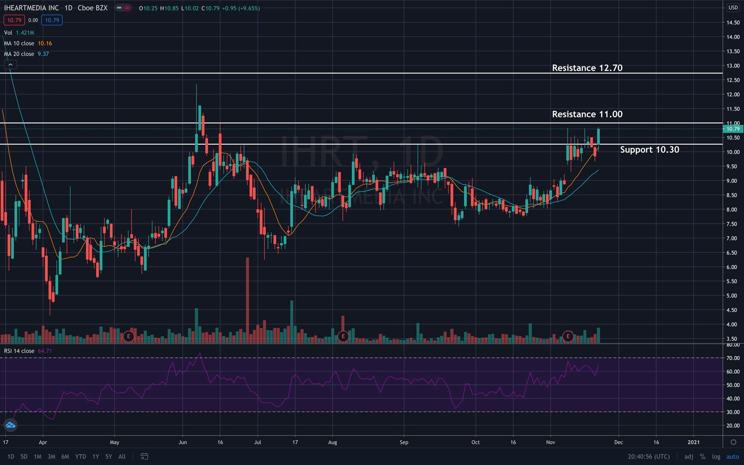Image resolution: width=744 pixels, height=465 pixels.
Task: Click the red sell price 10.79 box
Action: pos(14,20)
